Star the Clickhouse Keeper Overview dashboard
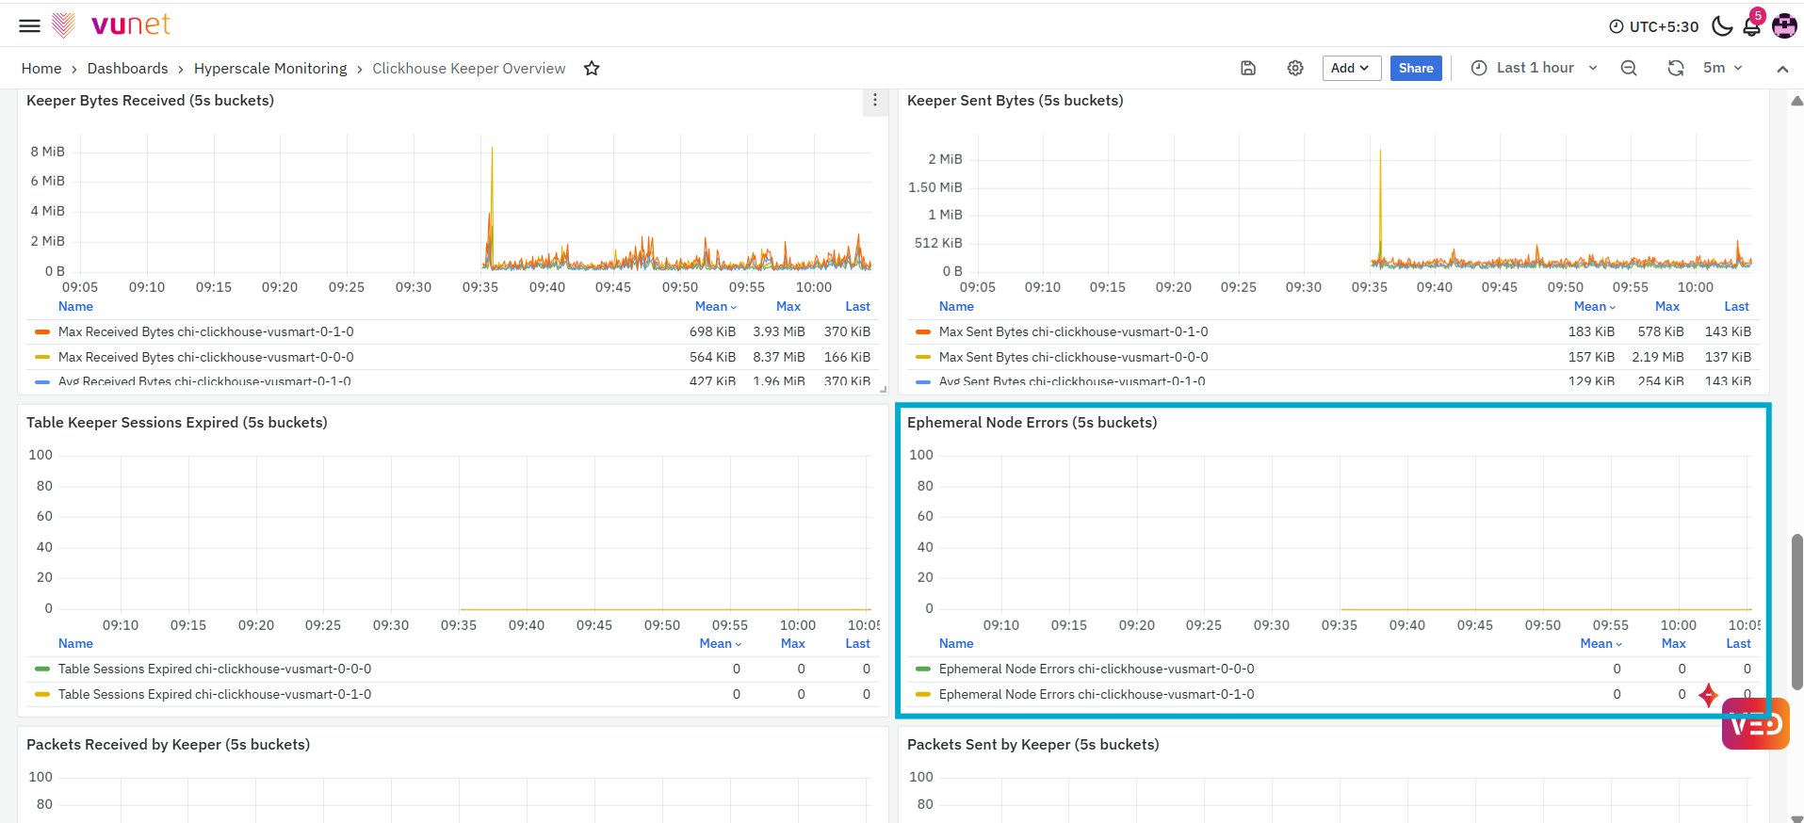1804x823 pixels. (592, 68)
